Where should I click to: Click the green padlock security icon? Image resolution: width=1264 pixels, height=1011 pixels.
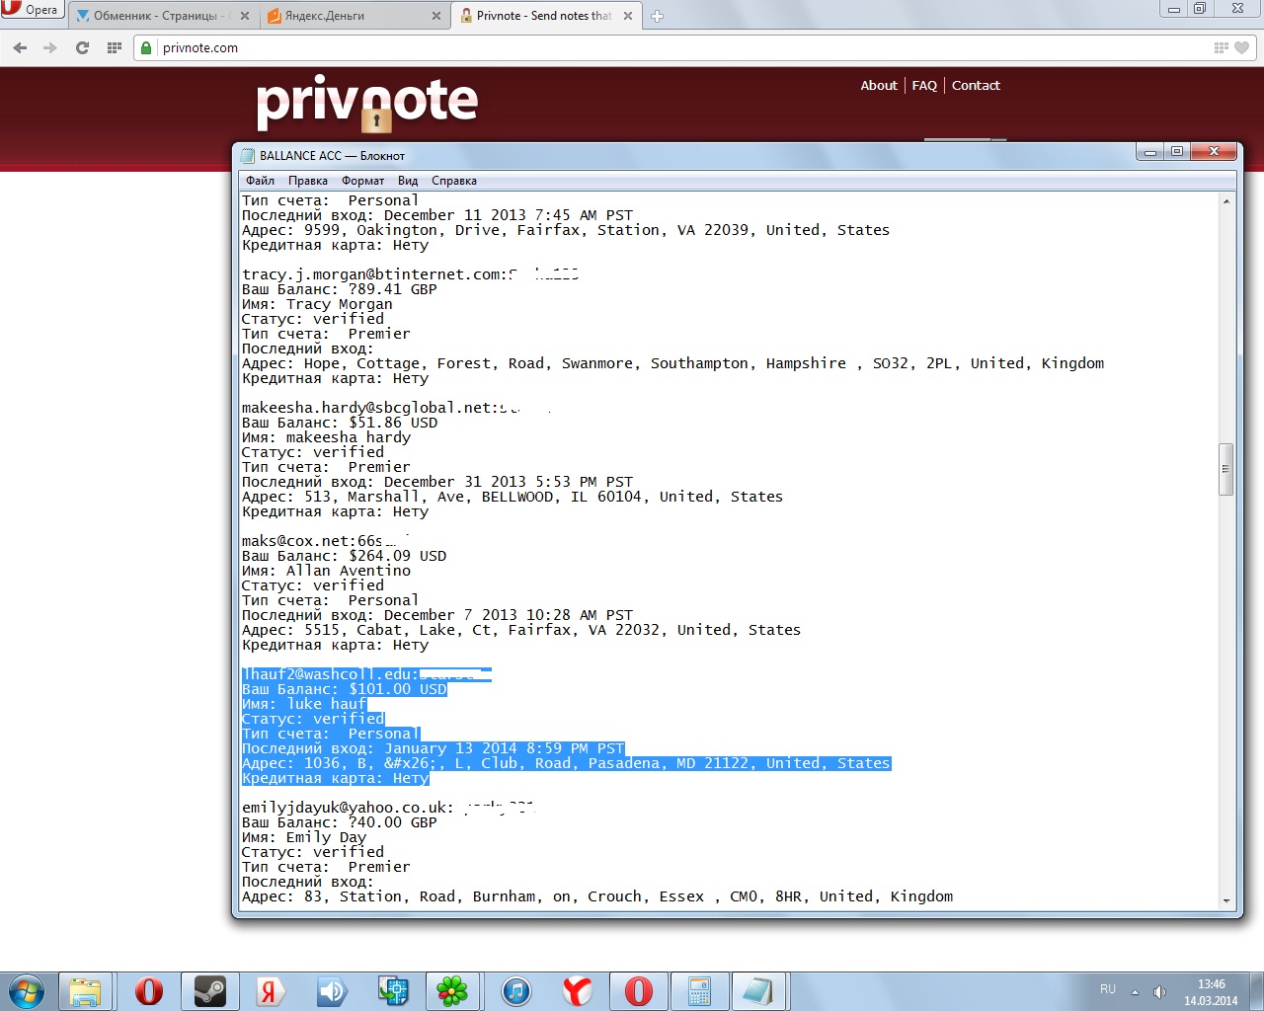[x=146, y=47]
